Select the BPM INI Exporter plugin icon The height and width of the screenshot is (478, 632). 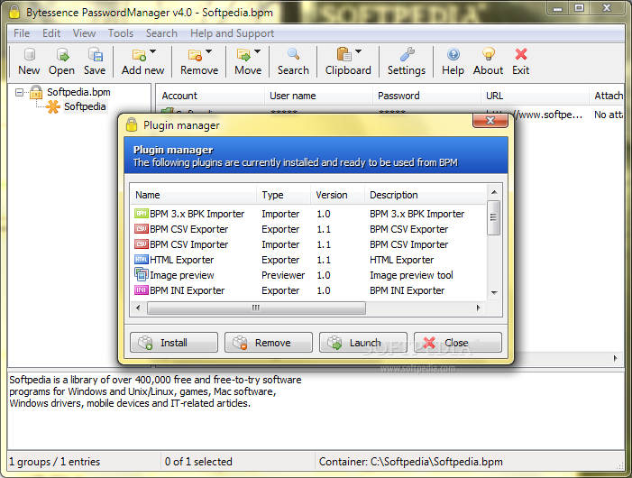click(x=141, y=290)
